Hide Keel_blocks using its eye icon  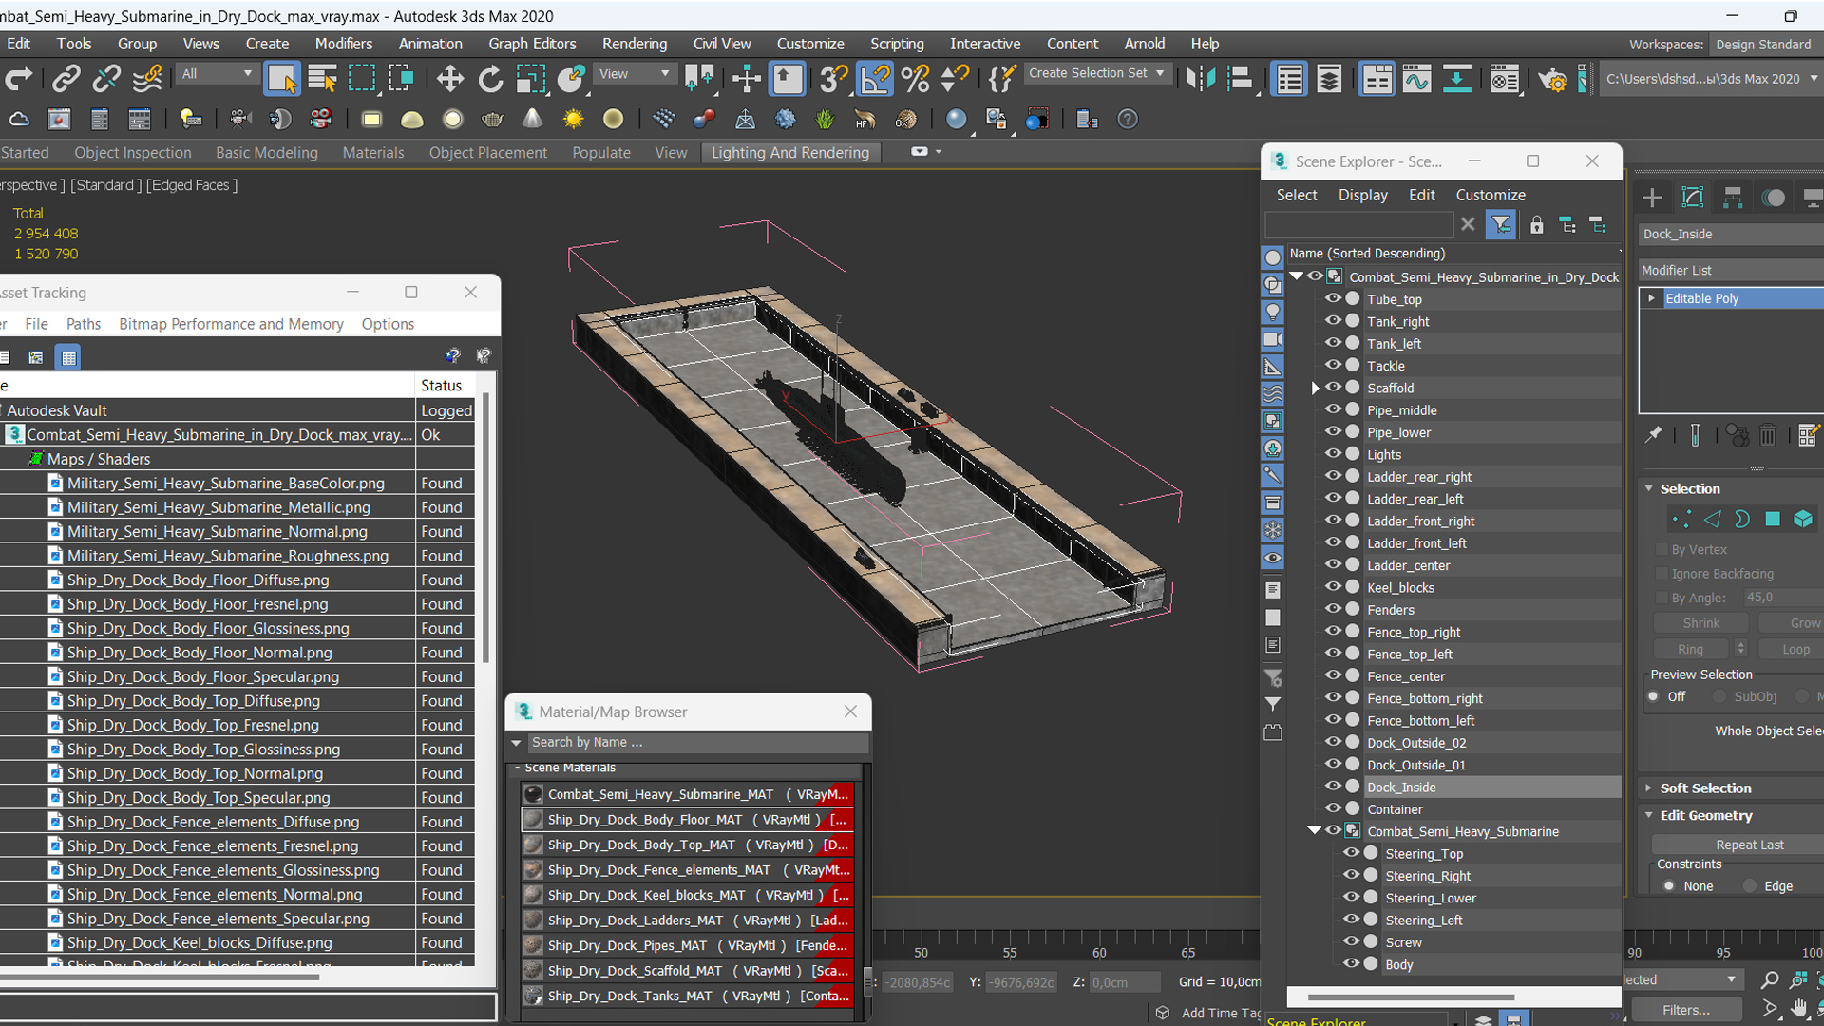point(1333,587)
